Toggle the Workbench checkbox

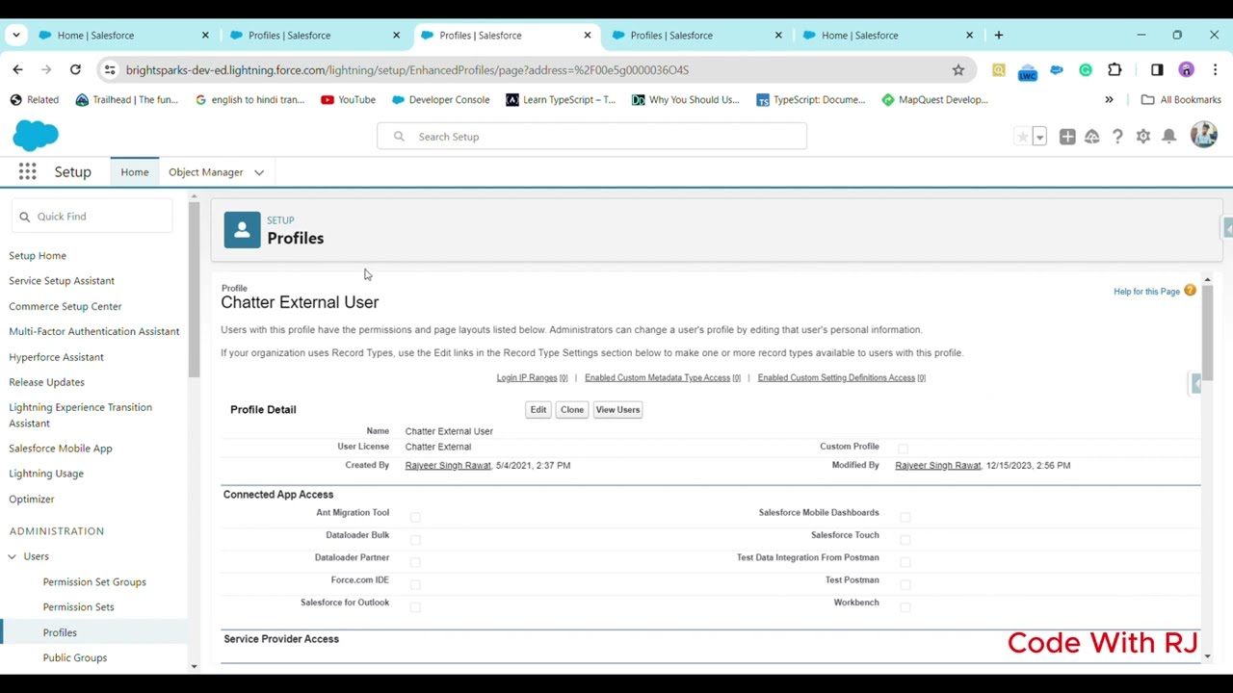click(x=905, y=606)
